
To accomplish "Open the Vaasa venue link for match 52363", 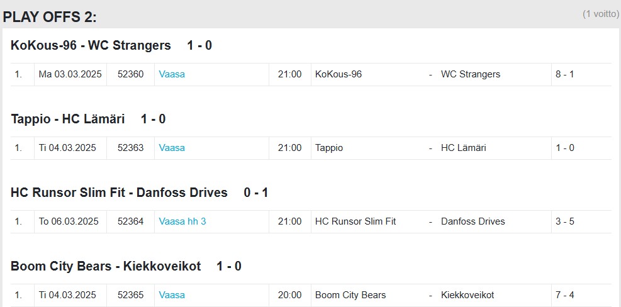I will point(172,148).
